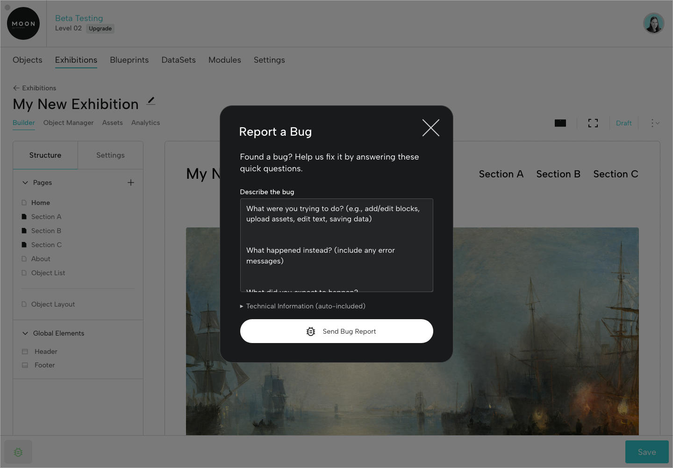This screenshot has width=673, height=468.
Task: Add a new page with the plus icon
Action: (x=131, y=183)
